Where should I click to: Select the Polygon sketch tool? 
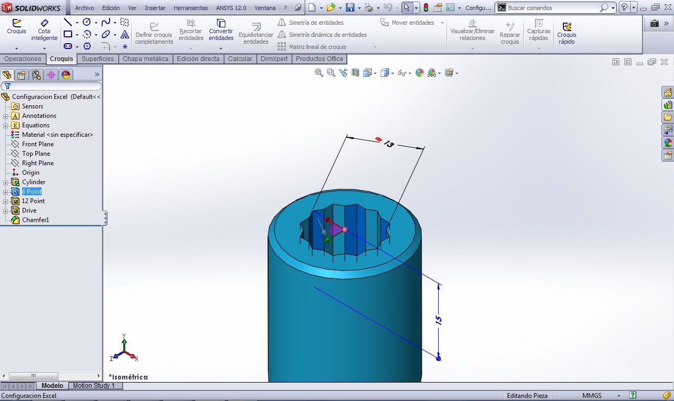87,46
